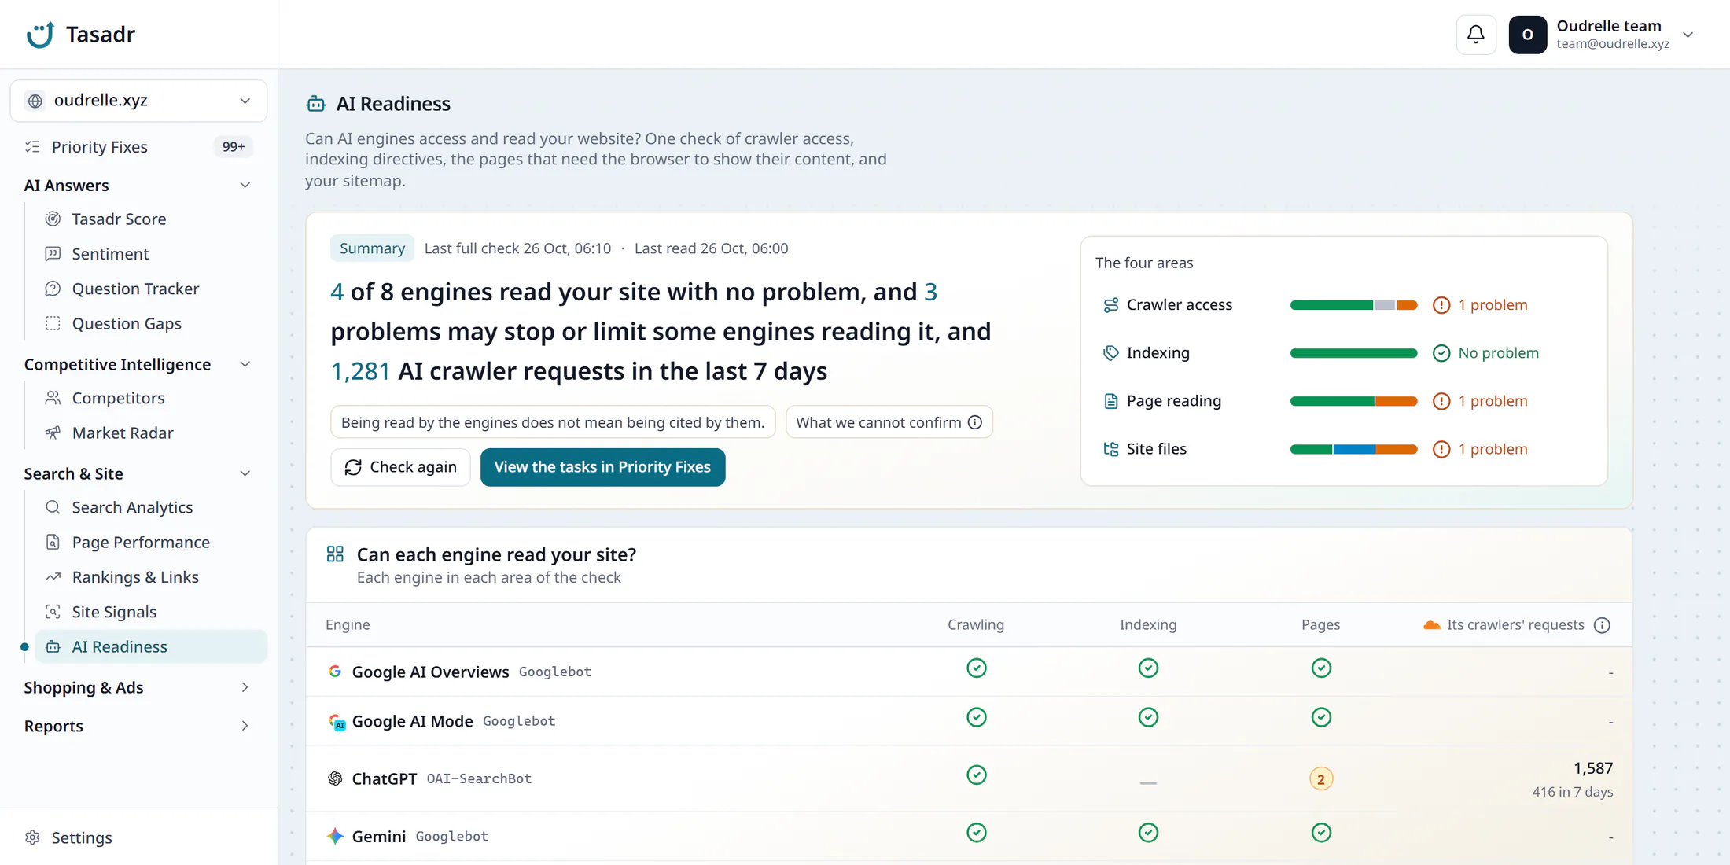Open the account menu chevron

[x=1688, y=35]
